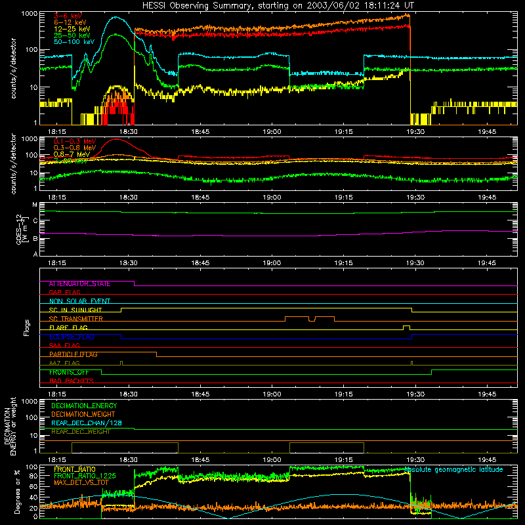The height and width of the screenshot is (525, 525).
Task: Click the HESSI Observing Summary plot title
Action: tap(278, 6)
